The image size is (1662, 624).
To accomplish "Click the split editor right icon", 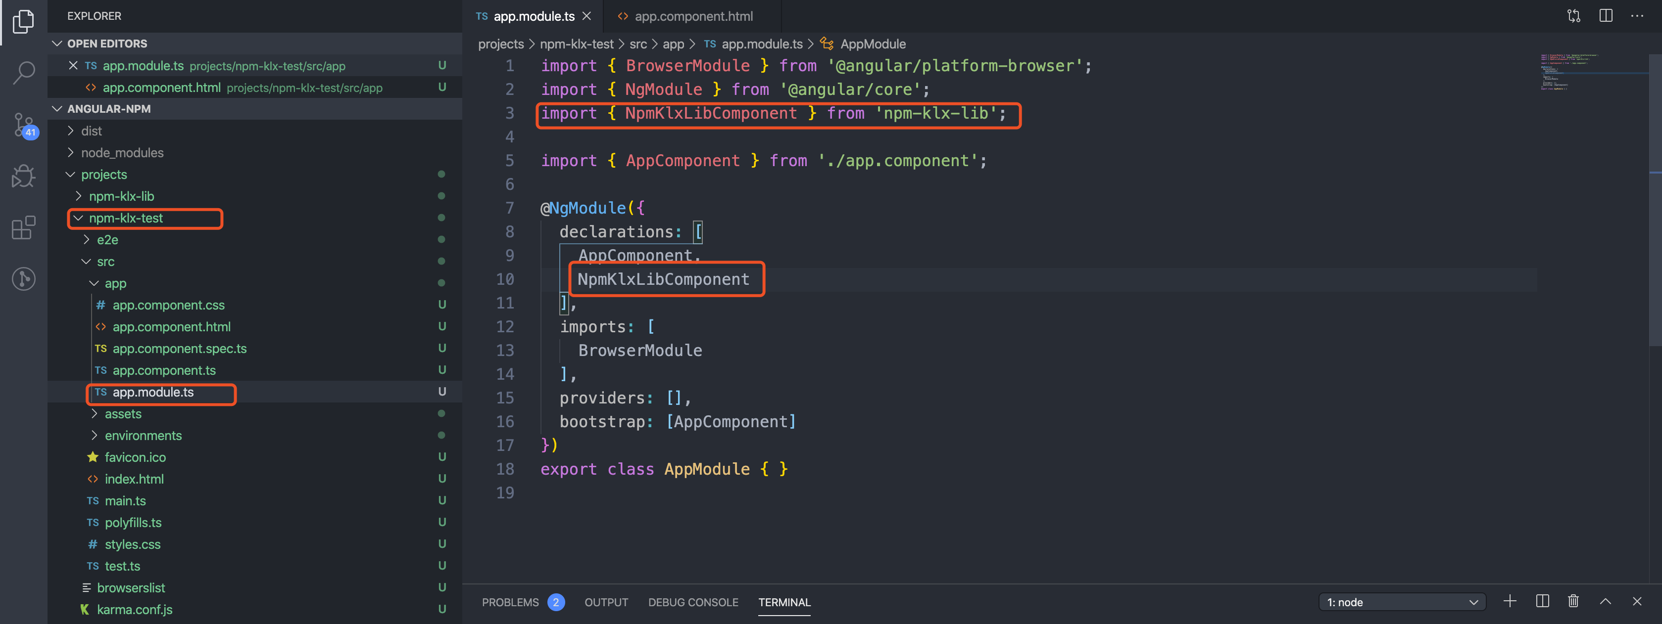I will click(x=1605, y=15).
